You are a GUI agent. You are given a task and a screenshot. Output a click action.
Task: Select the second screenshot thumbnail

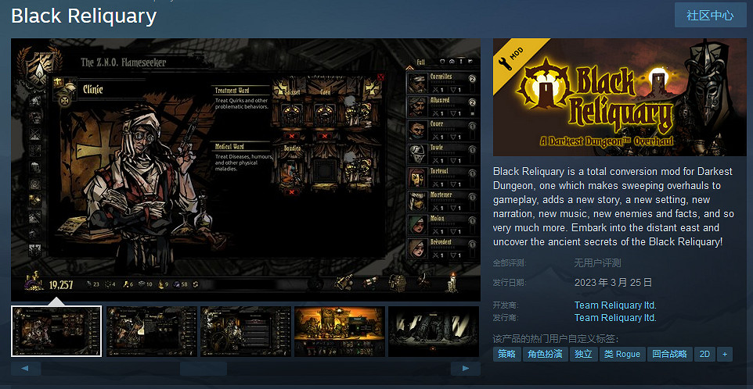tap(151, 331)
